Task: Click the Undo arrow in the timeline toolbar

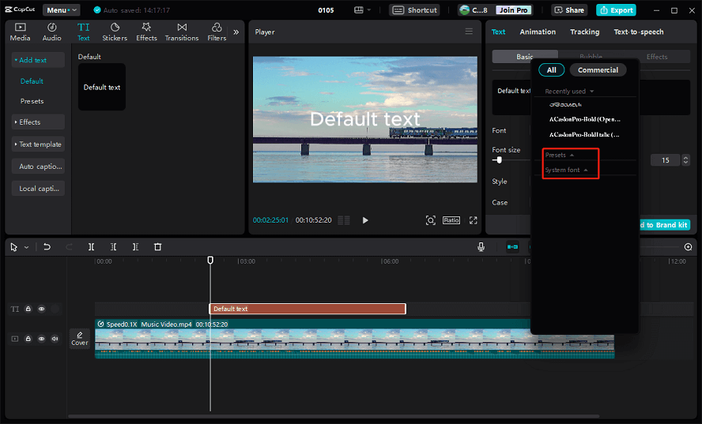Action: [47, 246]
